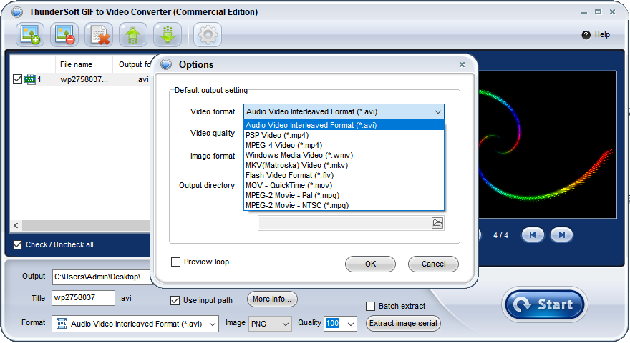Select MPEG-2 Movie - Pal (*.mpg)

coord(344,195)
